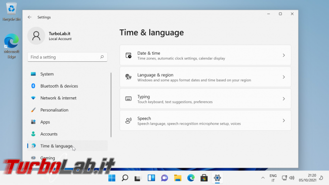The width and height of the screenshot is (329, 185).
Task: Click the Apps grid icon in the sidebar
Action: (x=33, y=122)
